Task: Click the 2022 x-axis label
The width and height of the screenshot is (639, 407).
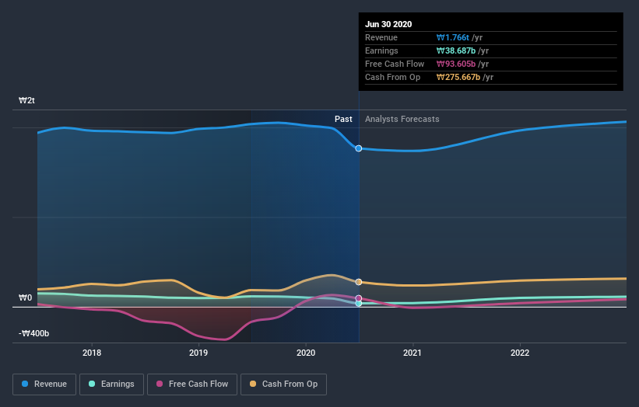Action: pos(520,353)
